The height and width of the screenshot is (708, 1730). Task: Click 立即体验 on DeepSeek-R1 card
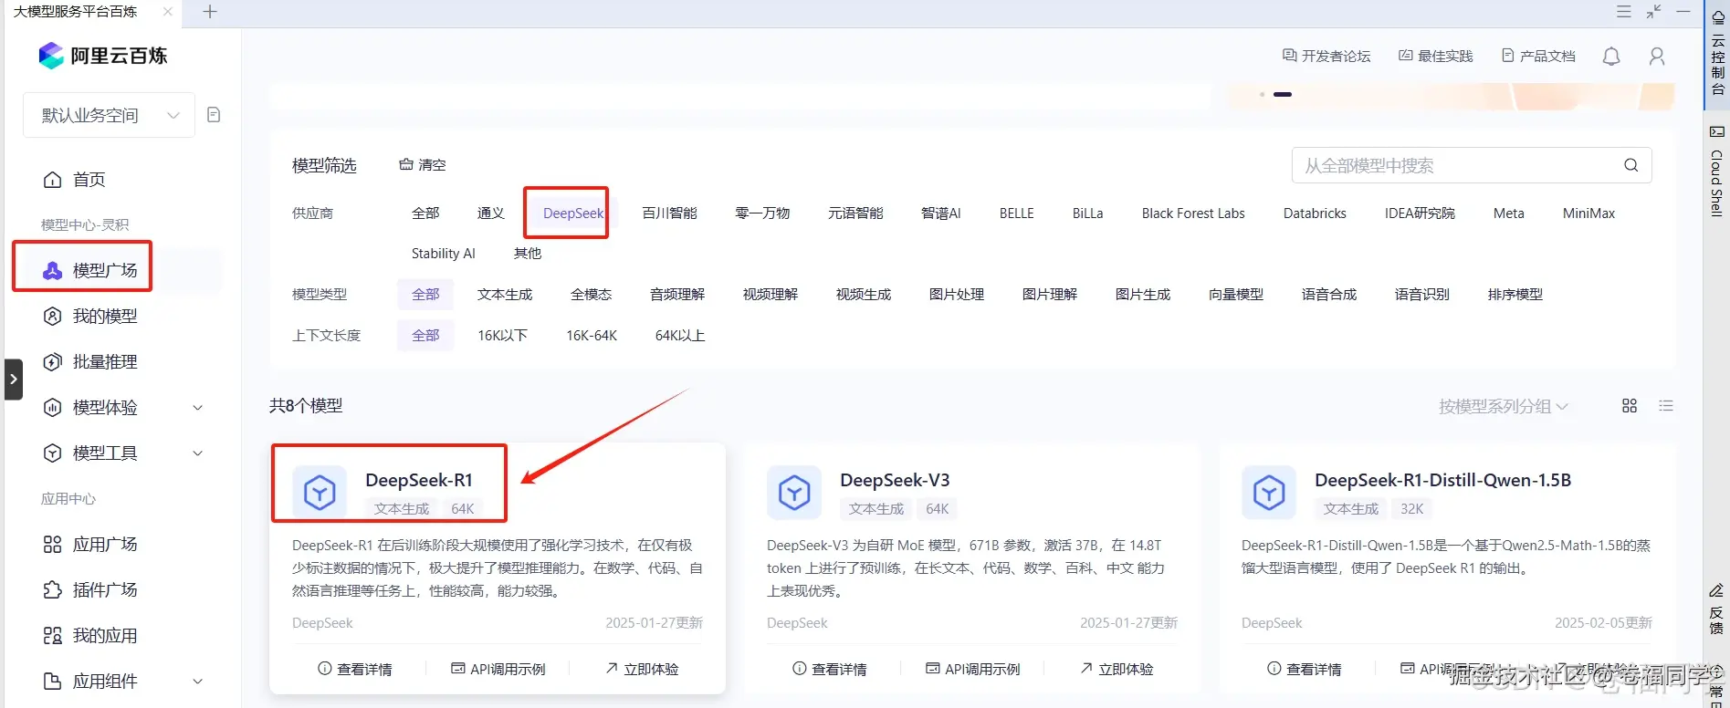pos(642,670)
